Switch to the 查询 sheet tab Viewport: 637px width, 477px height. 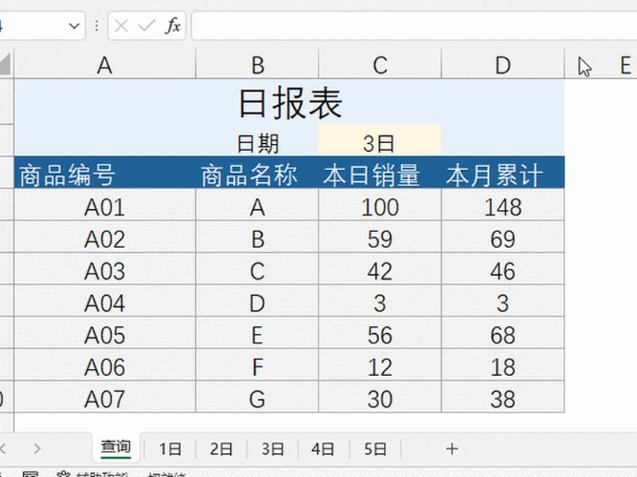pos(115,448)
